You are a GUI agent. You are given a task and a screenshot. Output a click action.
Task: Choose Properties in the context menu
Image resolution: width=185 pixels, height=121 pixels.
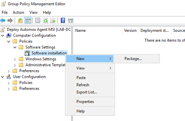click(90, 102)
